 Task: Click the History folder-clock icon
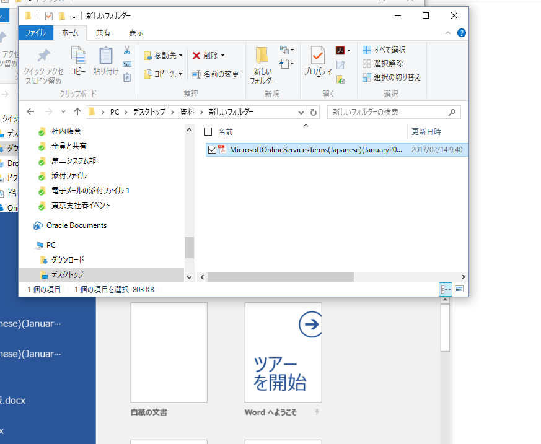click(x=341, y=80)
